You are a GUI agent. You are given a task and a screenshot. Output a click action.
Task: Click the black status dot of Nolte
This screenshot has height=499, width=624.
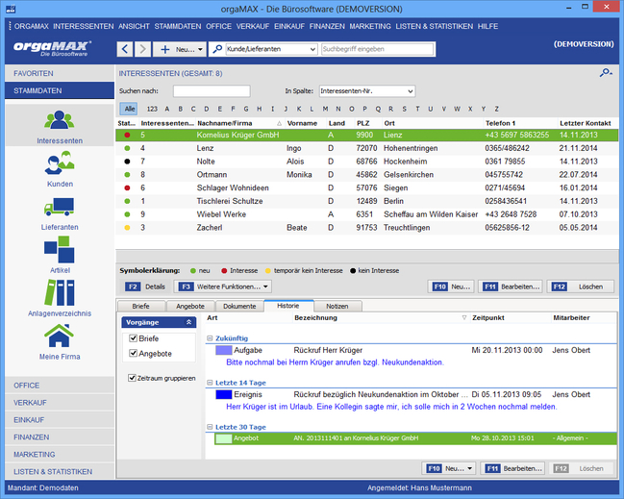[x=127, y=162]
